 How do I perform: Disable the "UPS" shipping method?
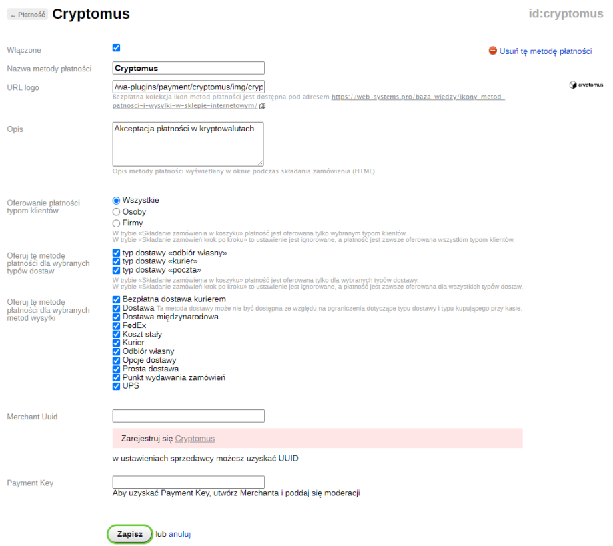point(116,386)
